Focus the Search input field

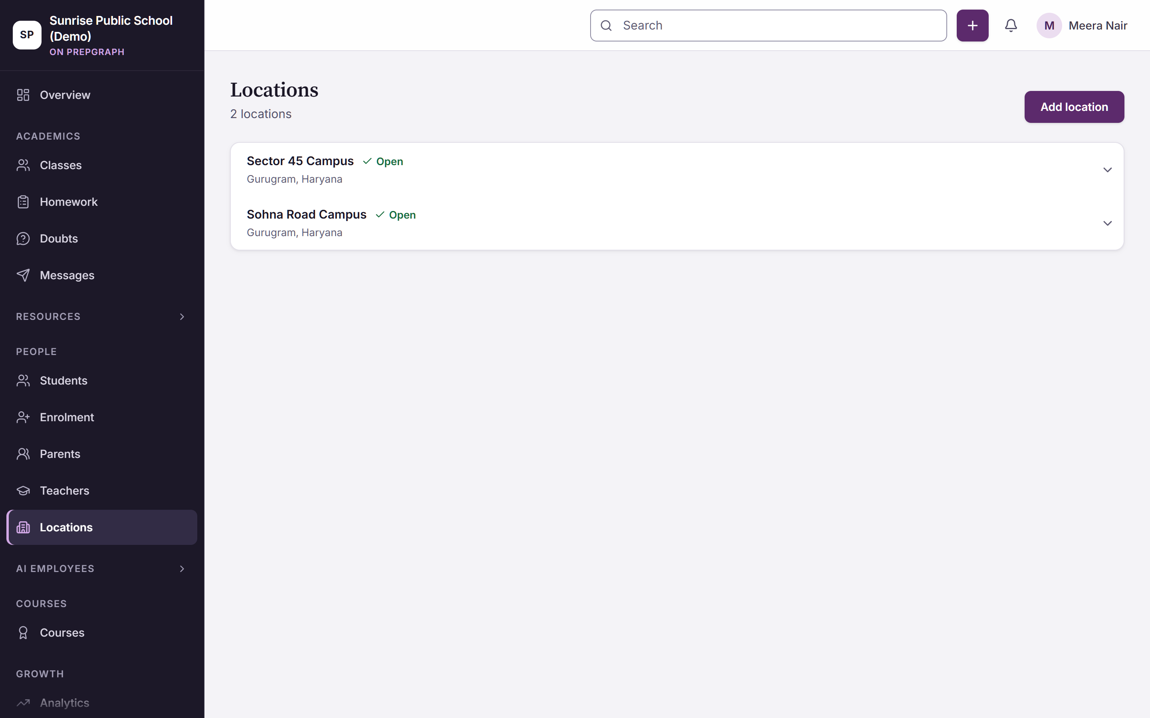tap(768, 26)
